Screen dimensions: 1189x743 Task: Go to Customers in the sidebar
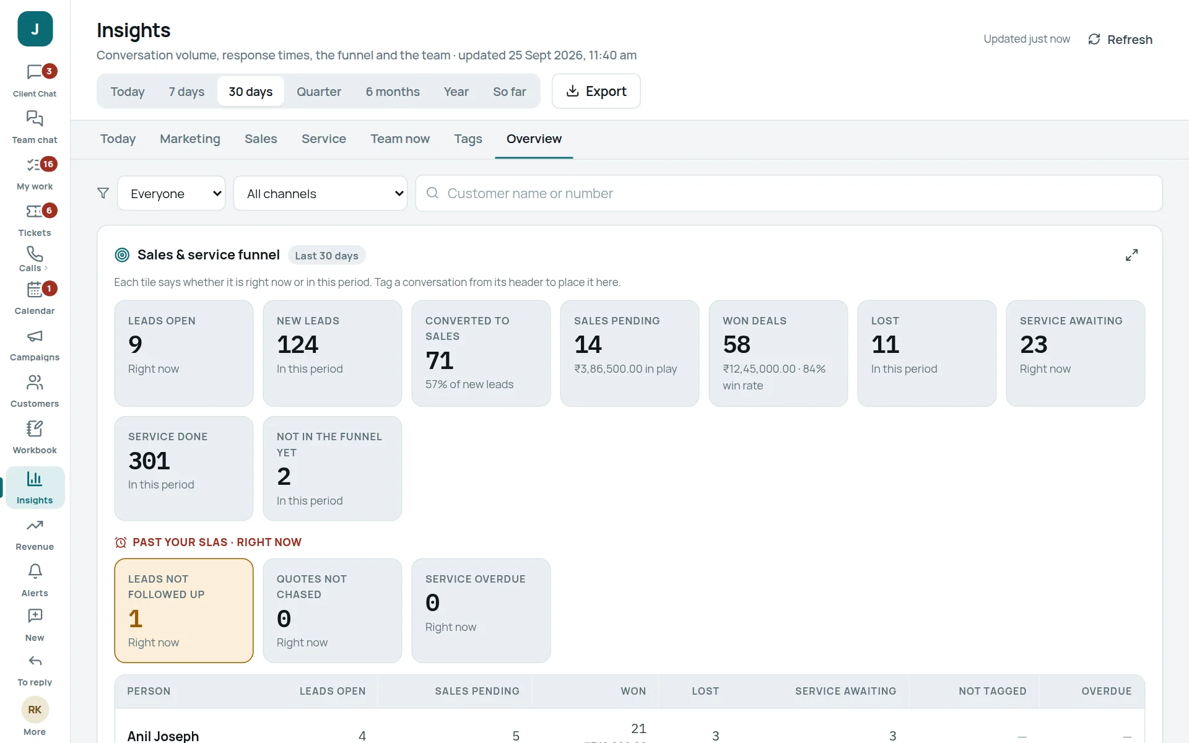(x=35, y=391)
